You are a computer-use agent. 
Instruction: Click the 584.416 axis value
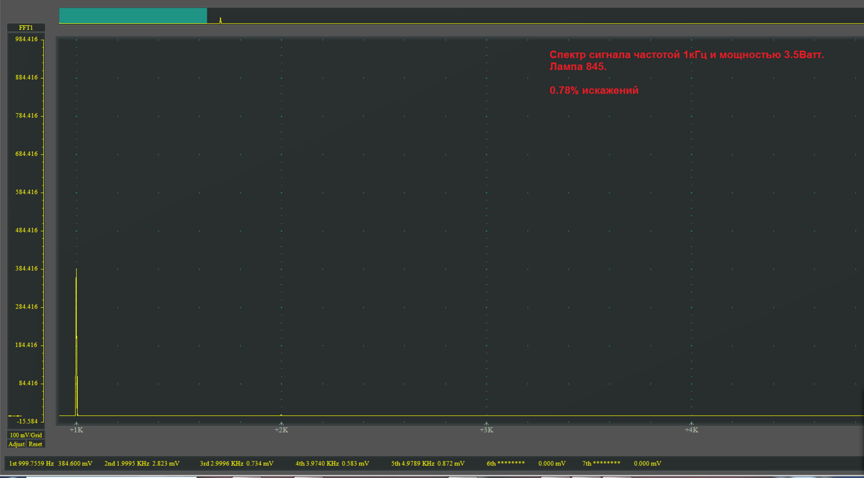tap(26, 192)
